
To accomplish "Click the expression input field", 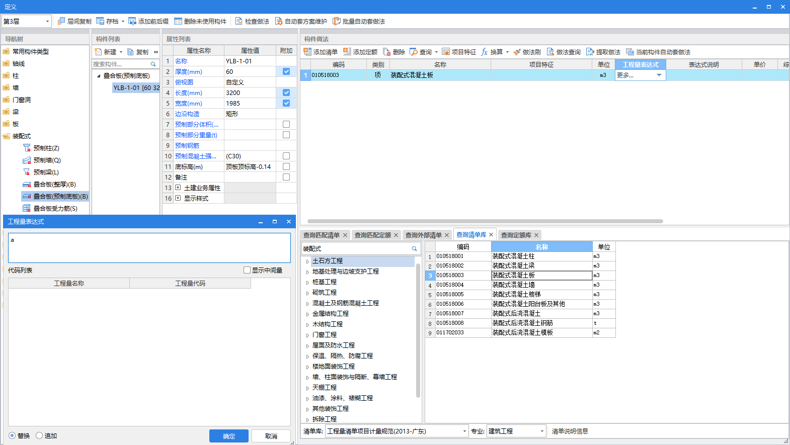I will 149,247.
